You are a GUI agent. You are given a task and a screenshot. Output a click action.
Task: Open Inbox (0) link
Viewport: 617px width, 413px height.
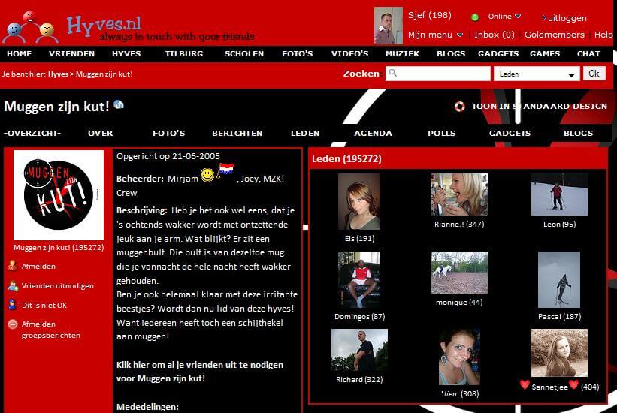point(495,35)
